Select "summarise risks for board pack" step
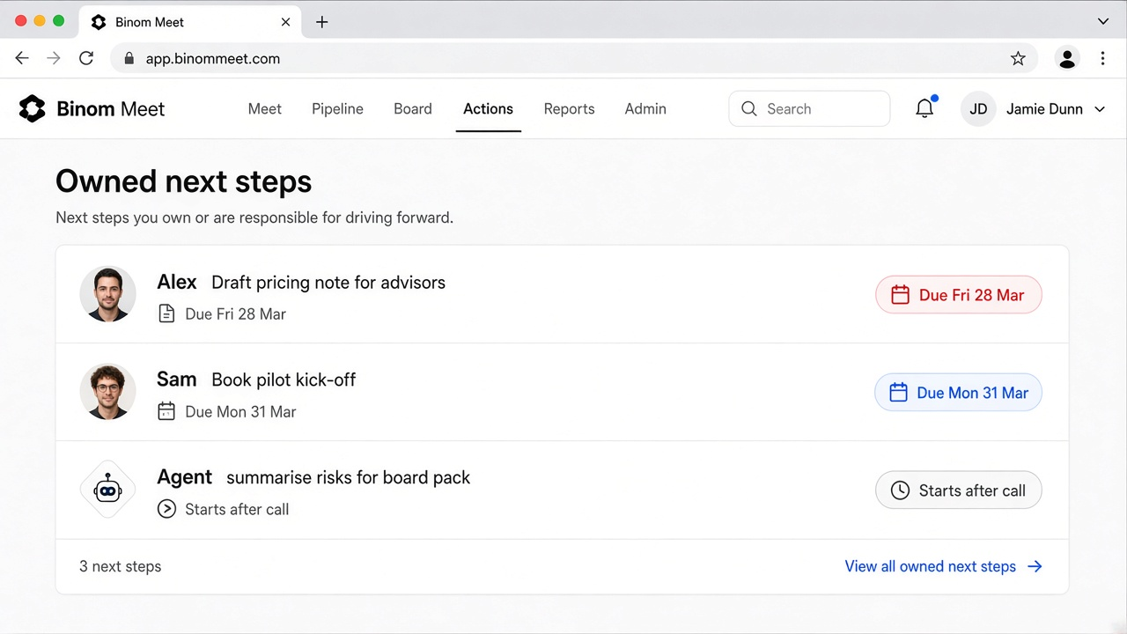The height and width of the screenshot is (634, 1127). click(x=348, y=478)
